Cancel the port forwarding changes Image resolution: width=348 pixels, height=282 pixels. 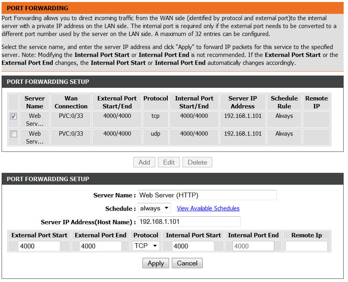click(187, 263)
